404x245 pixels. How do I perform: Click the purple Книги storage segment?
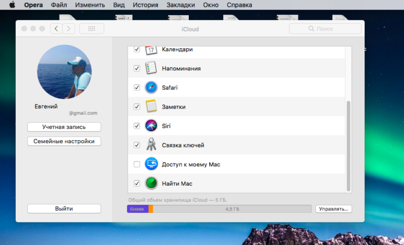[138, 209]
